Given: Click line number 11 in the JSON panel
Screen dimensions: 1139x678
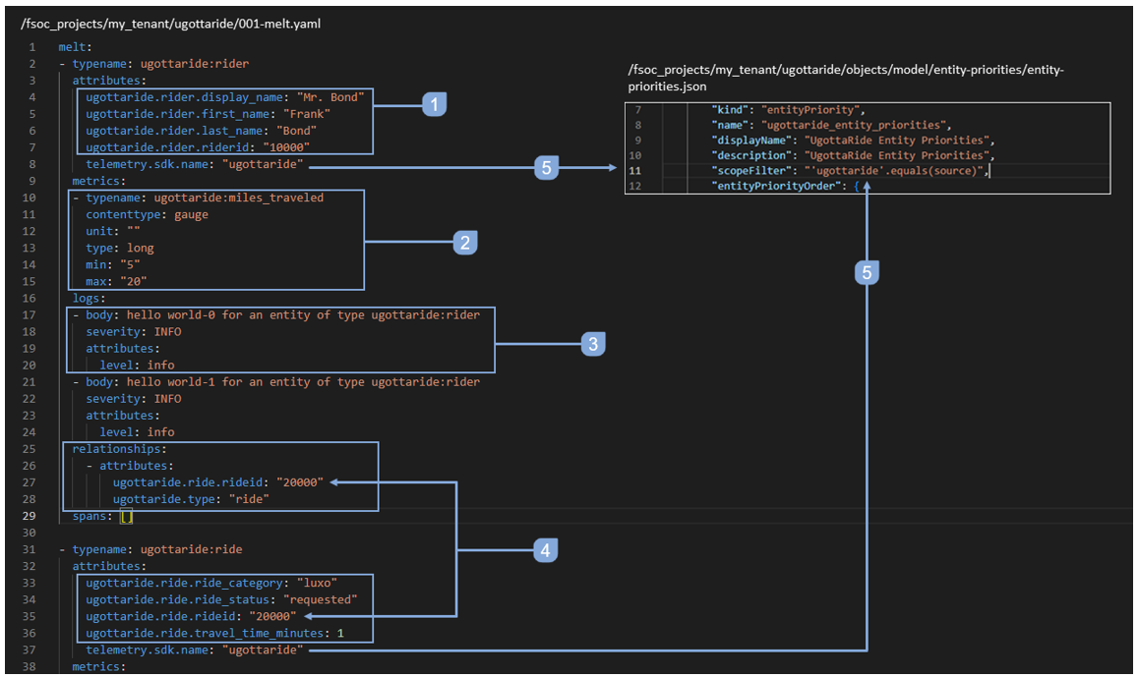Looking at the screenshot, I should (637, 171).
